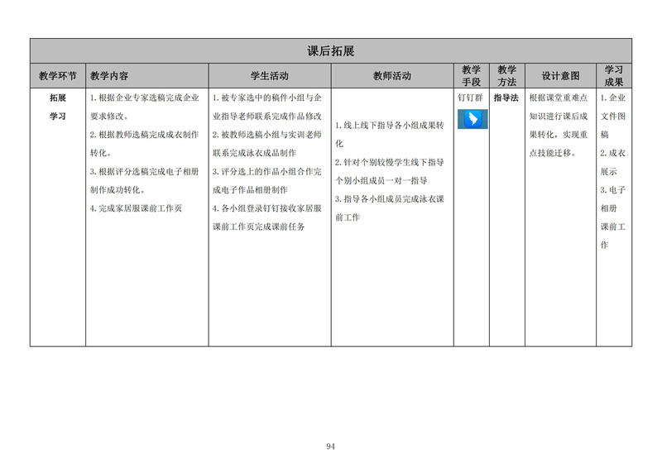Click the text '根据课堂重难点'
This screenshot has height=467, width=662.
coord(559,98)
